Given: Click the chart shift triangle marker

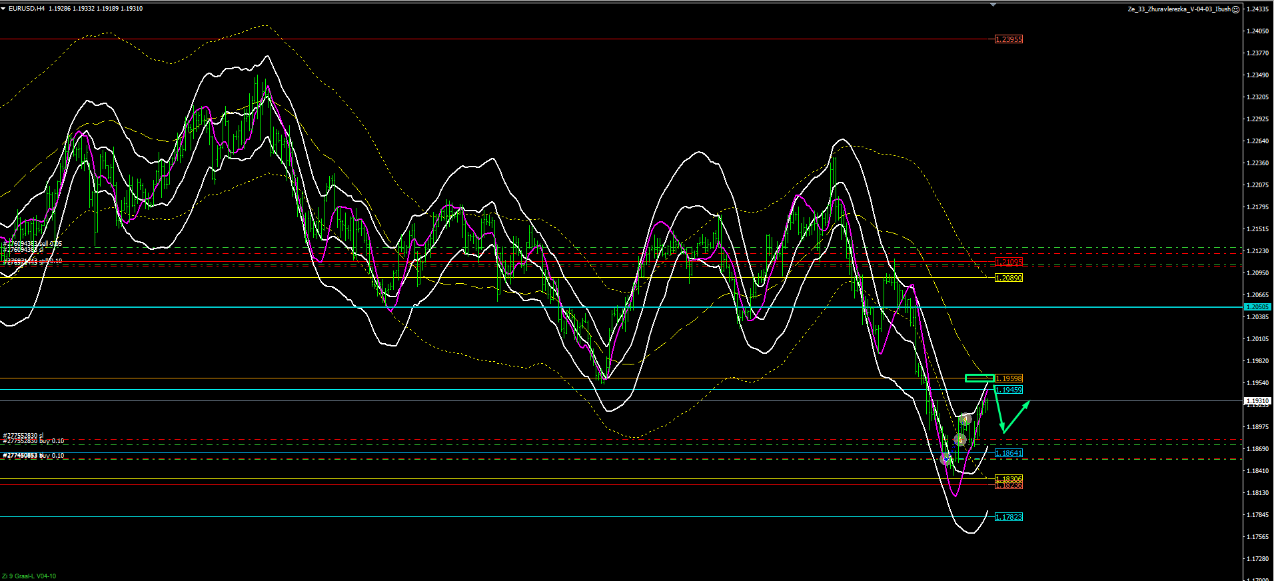Looking at the screenshot, I should click(x=993, y=4).
